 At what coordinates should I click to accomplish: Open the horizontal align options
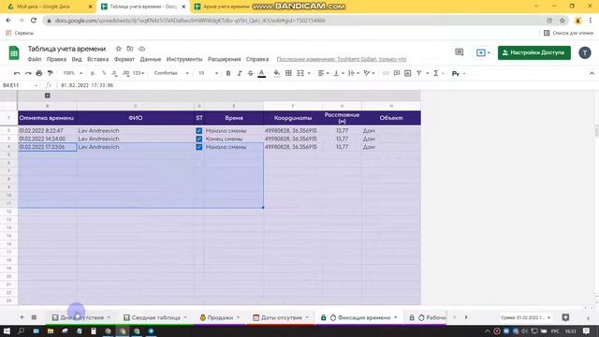(x=323, y=73)
